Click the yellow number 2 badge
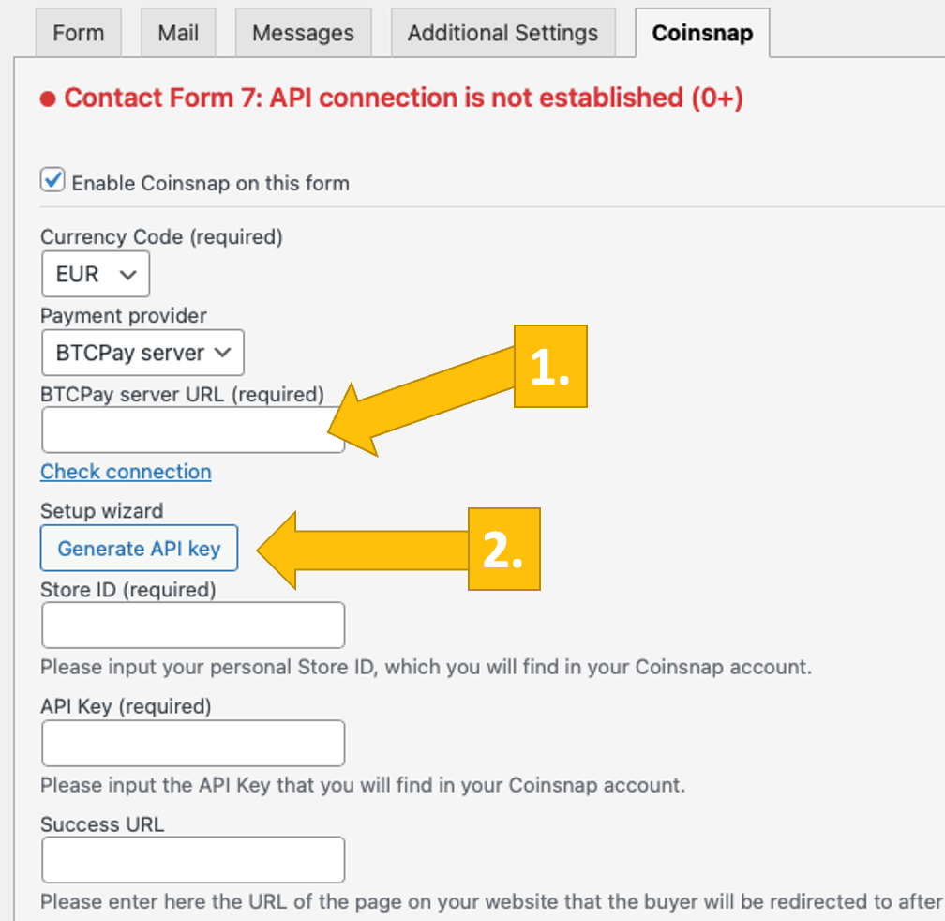Viewport: 945px width, 921px height. 503,550
